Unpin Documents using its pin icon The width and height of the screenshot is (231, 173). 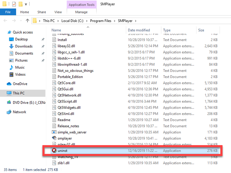coord(43,53)
